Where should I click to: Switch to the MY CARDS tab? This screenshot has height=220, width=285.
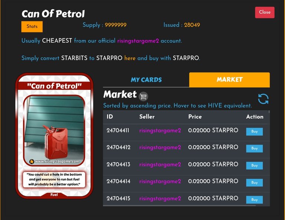(146, 80)
